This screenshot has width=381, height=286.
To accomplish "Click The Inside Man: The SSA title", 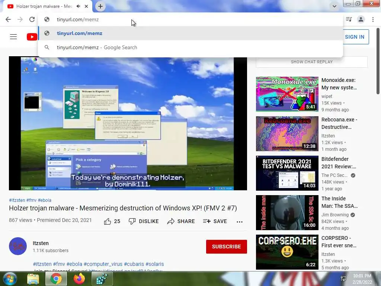I will coord(339,202).
